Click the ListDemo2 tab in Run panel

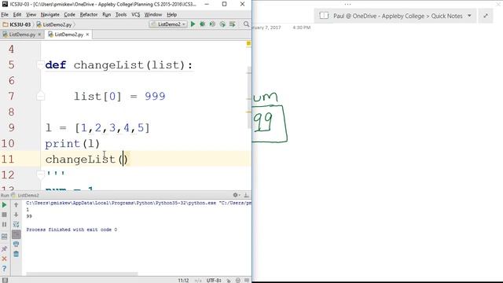25,195
